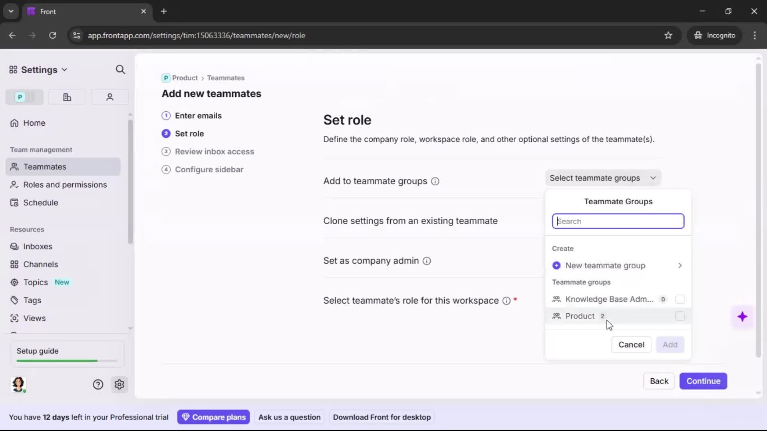This screenshot has height=431, width=767.
Task: Select the Teammates sidebar item
Action: (x=44, y=167)
